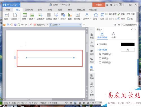Open the Restrict (限制) sidebar panel
This screenshot has width=141, height=107.
coord(92,77)
